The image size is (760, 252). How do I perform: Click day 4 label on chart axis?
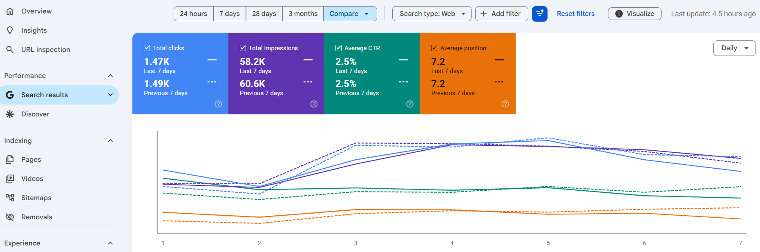(452, 243)
